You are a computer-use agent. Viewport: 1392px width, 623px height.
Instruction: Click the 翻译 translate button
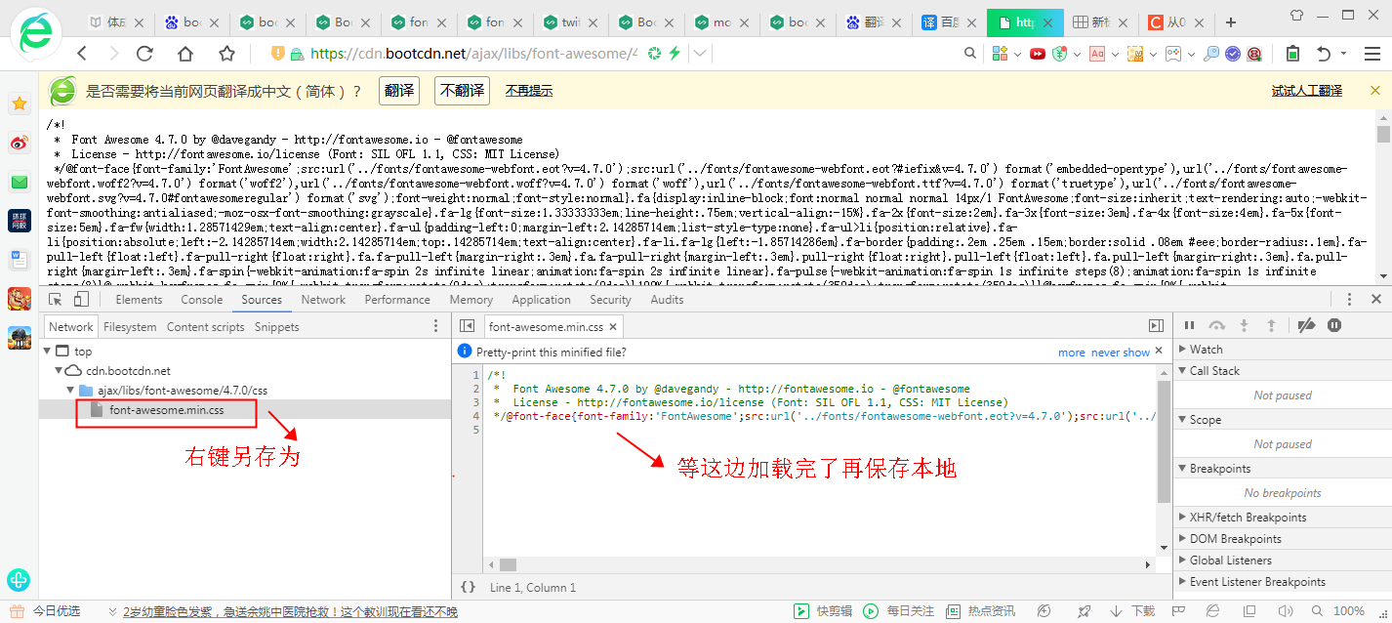[399, 91]
